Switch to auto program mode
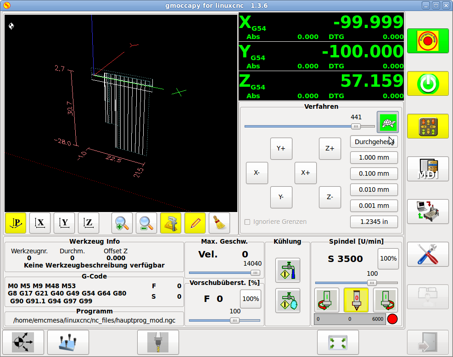Image resolution: width=453 pixels, height=357 pixels. pos(428,212)
